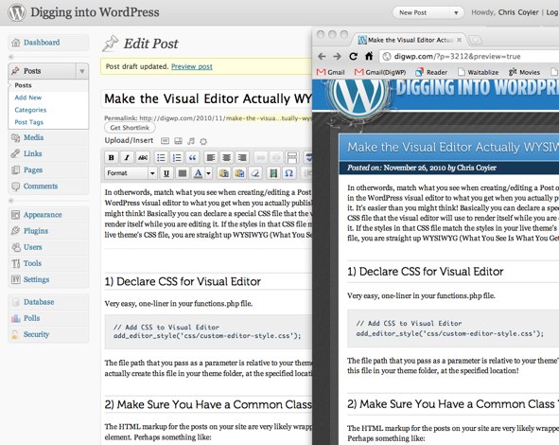Open the Gmail(DigWP) bookmark
559x445 pixels.
[x=380, y=73]
